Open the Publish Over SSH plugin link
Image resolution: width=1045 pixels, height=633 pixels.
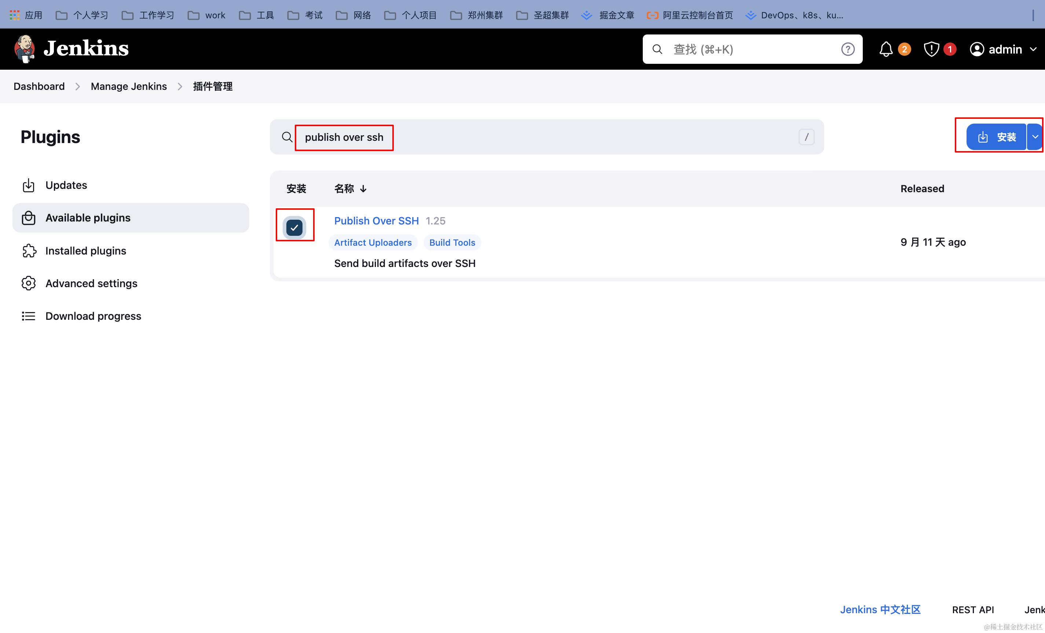(376, 221)
